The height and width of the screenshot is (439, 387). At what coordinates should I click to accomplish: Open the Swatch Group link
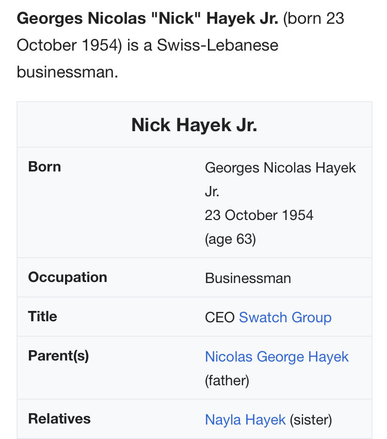click(285, 318)
